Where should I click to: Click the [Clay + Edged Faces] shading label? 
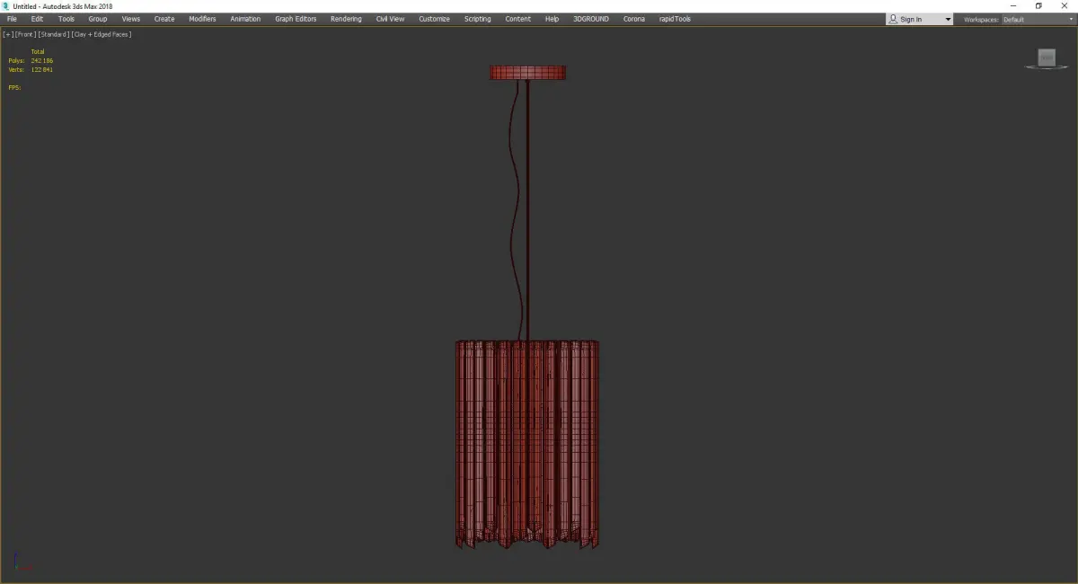[101, 34]
